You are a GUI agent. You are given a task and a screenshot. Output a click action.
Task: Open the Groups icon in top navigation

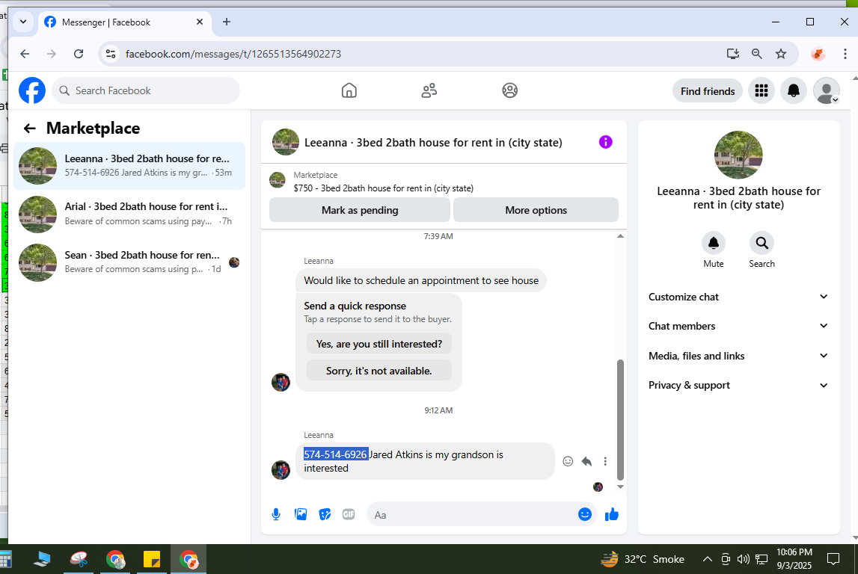[509, 90]
